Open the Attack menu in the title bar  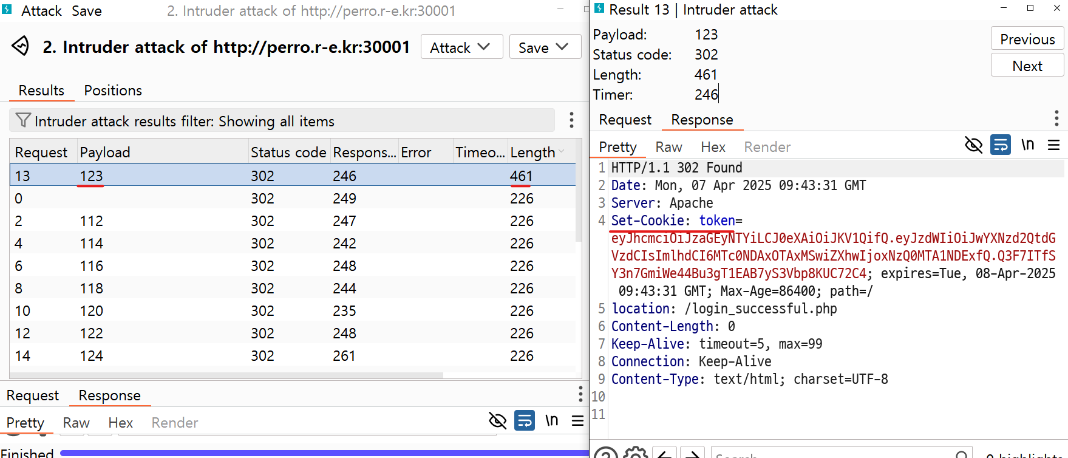coord(41,10)
